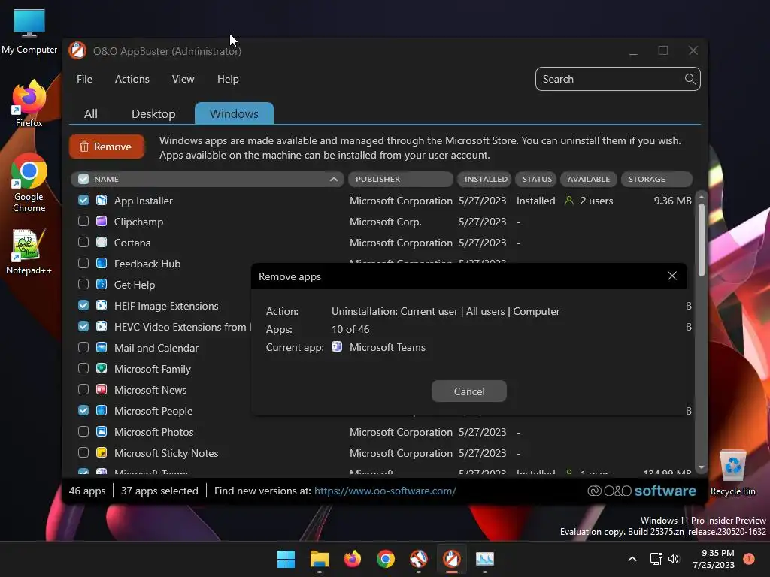Sort by the INSTALLED column header
Image resolution: width=770 pixels, height=577 pixels.
[485, 179]
